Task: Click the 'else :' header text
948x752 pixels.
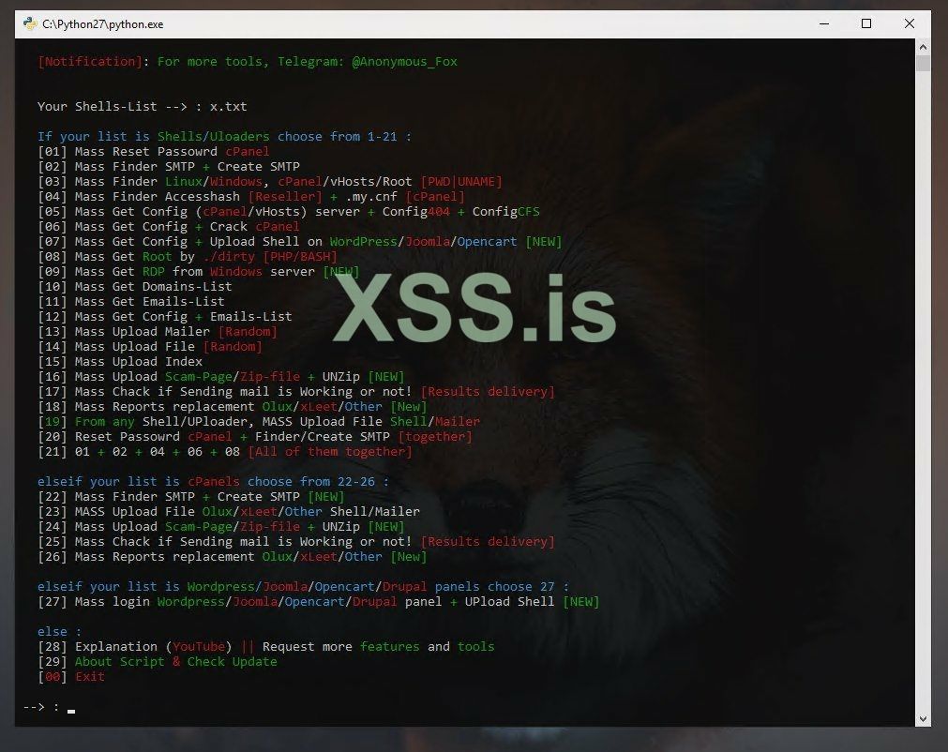Action: [59, 632]
